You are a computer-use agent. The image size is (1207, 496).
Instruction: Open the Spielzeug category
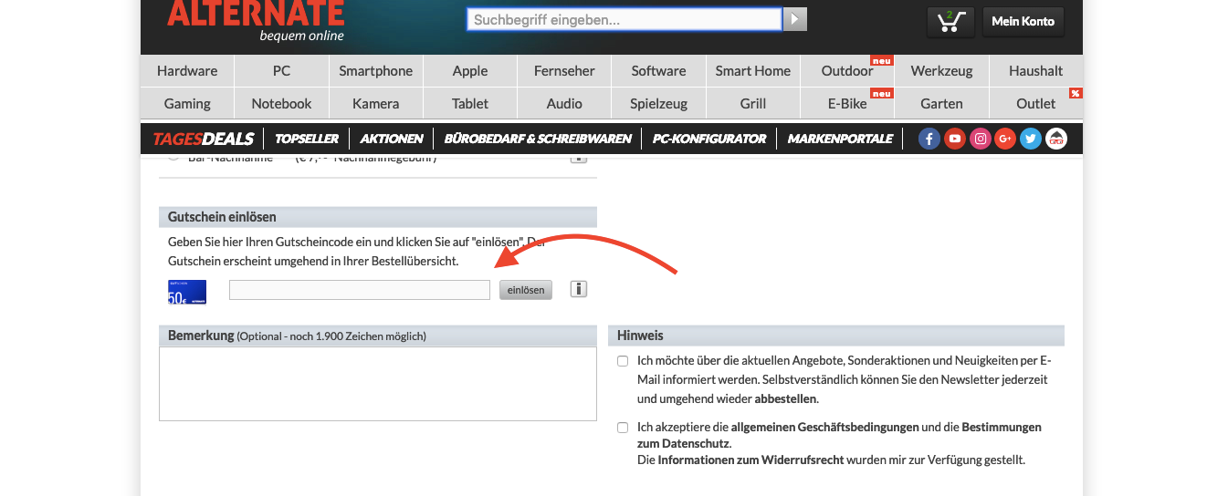[x=658, y=103]
